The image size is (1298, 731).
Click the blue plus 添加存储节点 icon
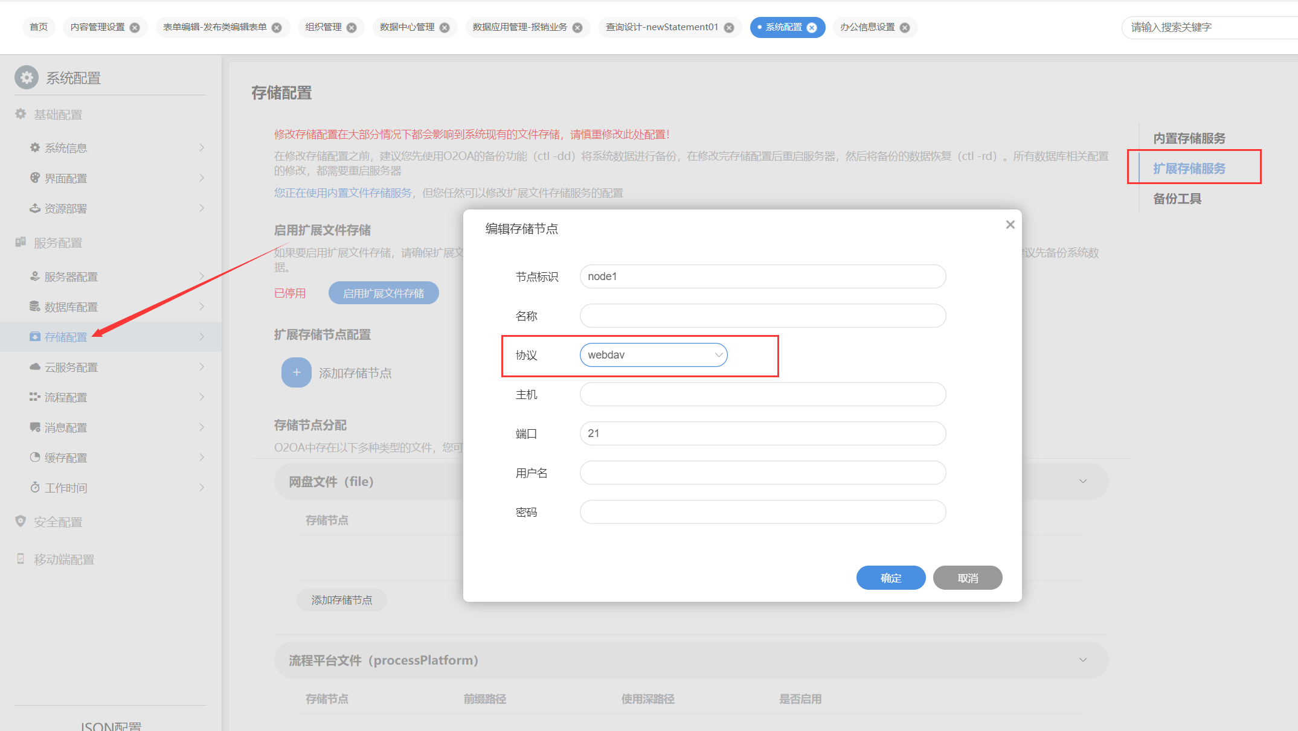297,372
